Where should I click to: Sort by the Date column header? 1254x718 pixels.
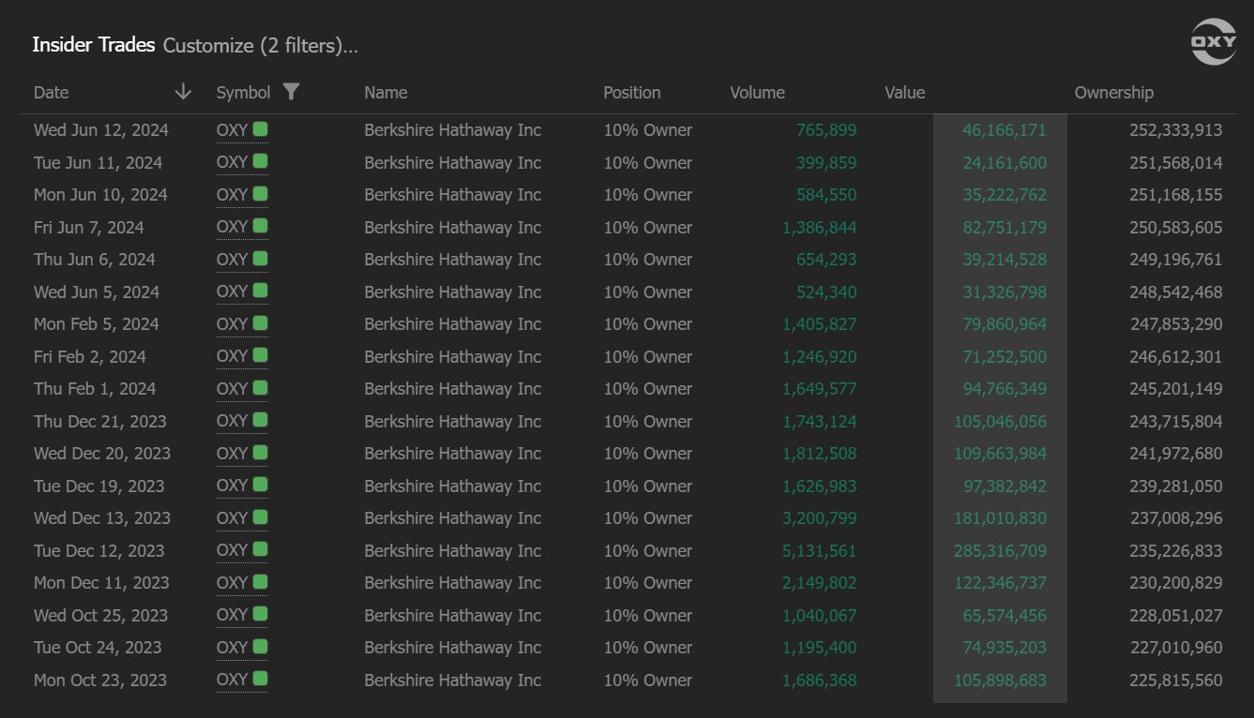coord(52,92)
